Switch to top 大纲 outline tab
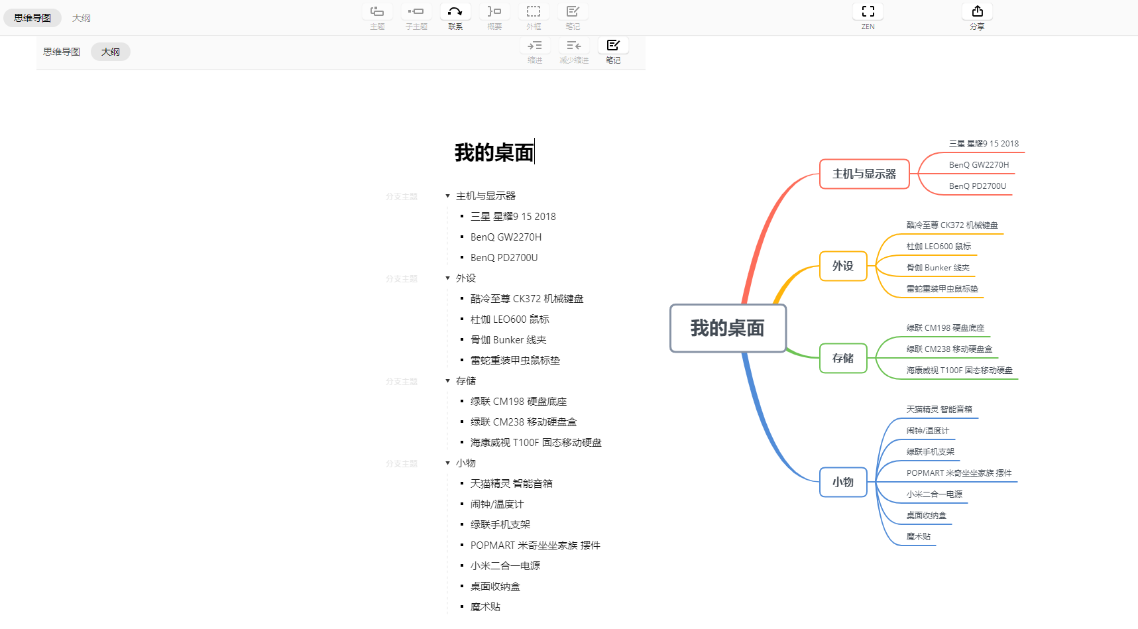The image size is (1138, 629). (x=82, y=18)
